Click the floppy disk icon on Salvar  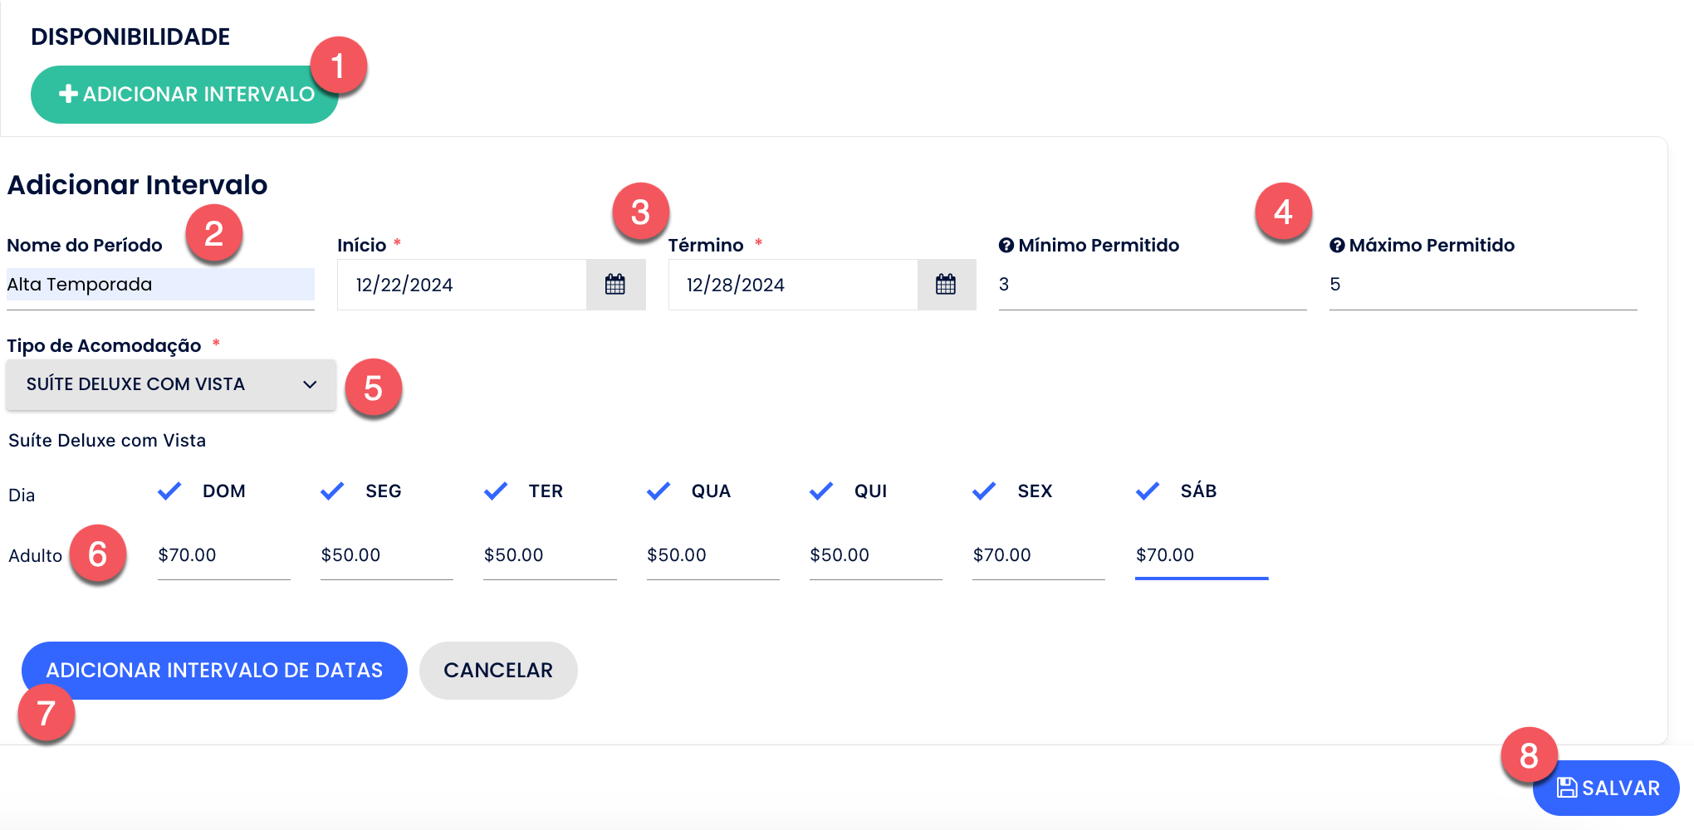[x=1567, y=788]
